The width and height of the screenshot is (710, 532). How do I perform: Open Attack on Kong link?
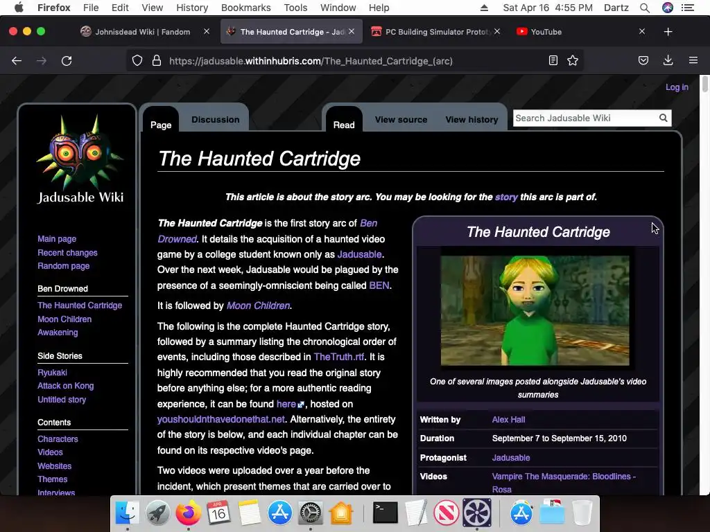66,385
